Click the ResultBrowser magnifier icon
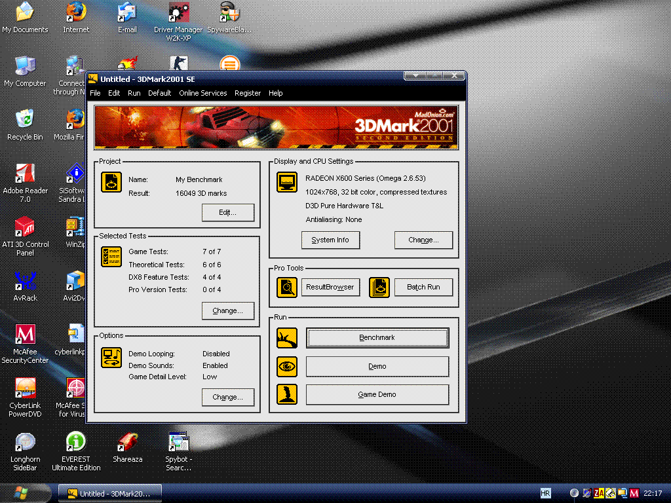 tap(287, 287)
